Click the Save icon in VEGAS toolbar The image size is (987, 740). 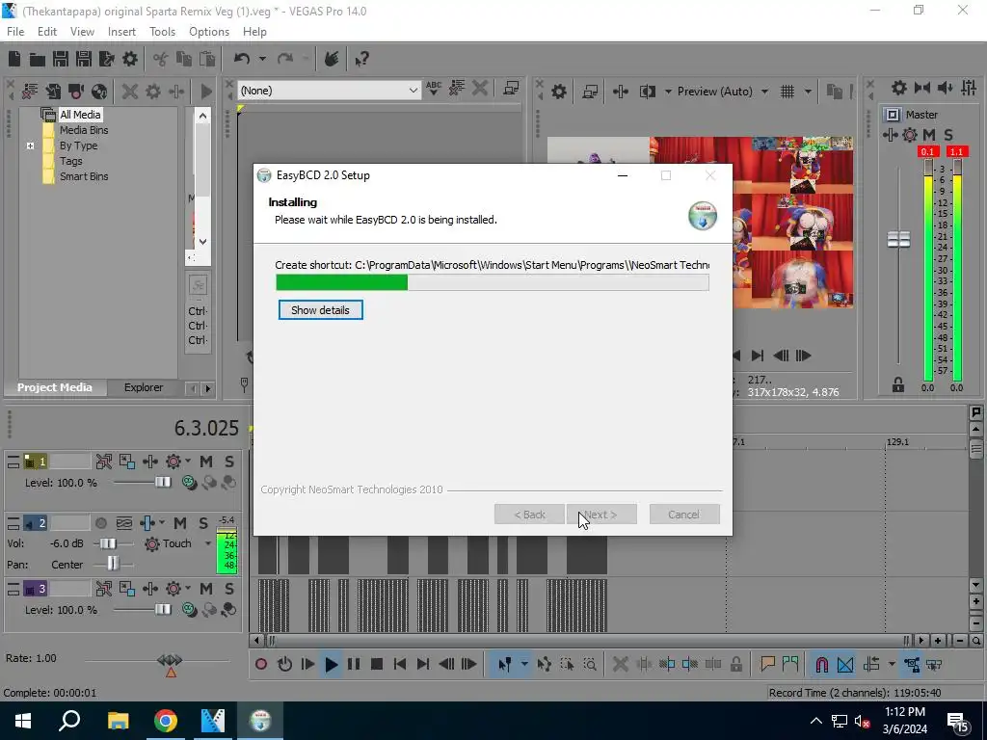point(61,59)
